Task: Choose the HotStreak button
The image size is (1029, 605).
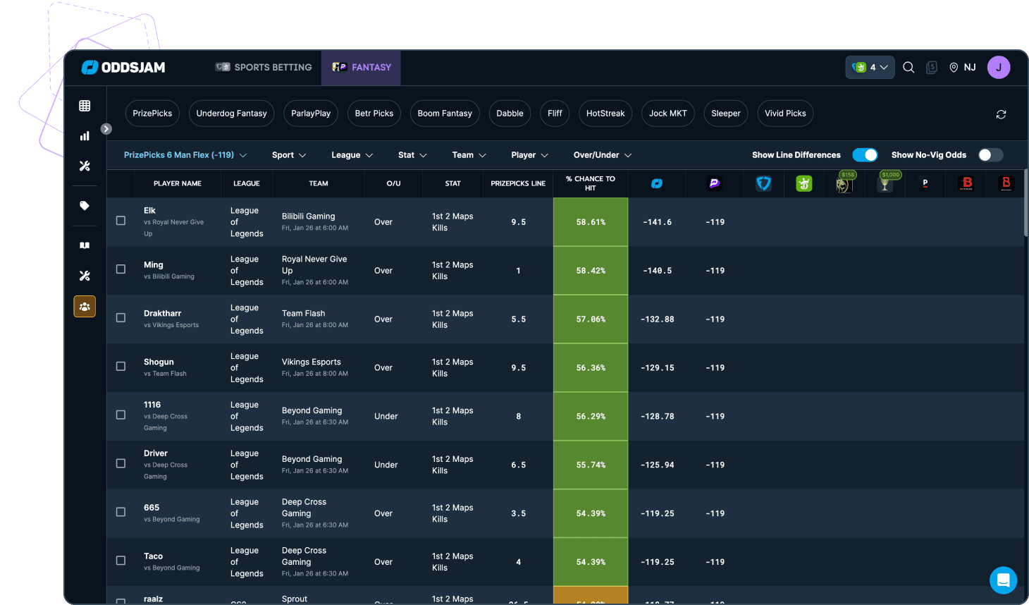Action: point(605,114)
